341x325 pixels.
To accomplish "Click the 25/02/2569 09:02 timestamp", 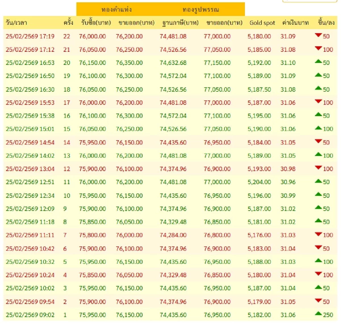I will pos(30,315).
